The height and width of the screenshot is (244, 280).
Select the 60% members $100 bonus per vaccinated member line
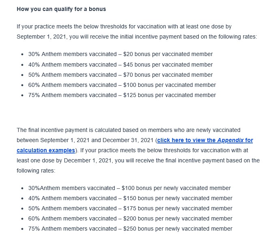tap(122, 85)
